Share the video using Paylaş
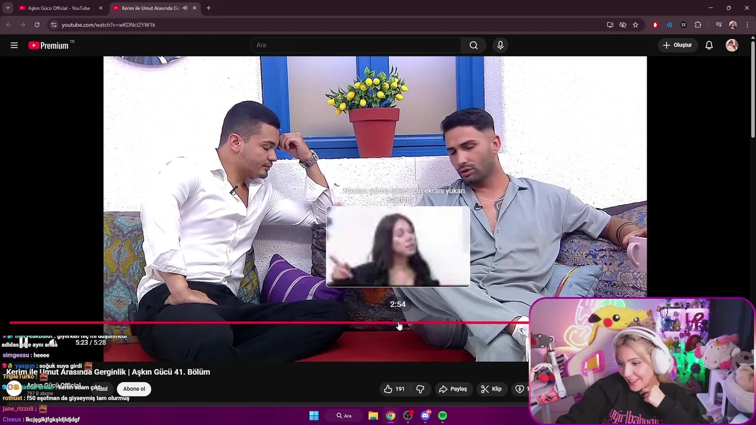Viewport: 756px width, 425px height. (452, 389)
